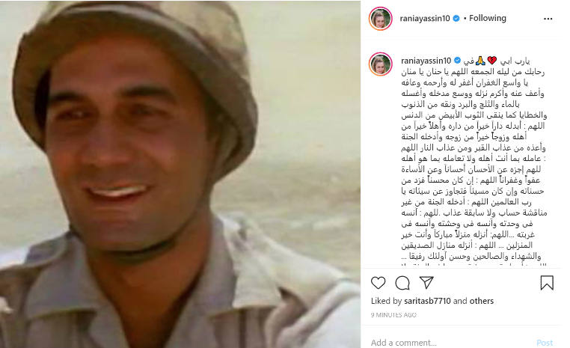Click the soldier photo in the post
570x348 pixels.
tap(180, 174)
